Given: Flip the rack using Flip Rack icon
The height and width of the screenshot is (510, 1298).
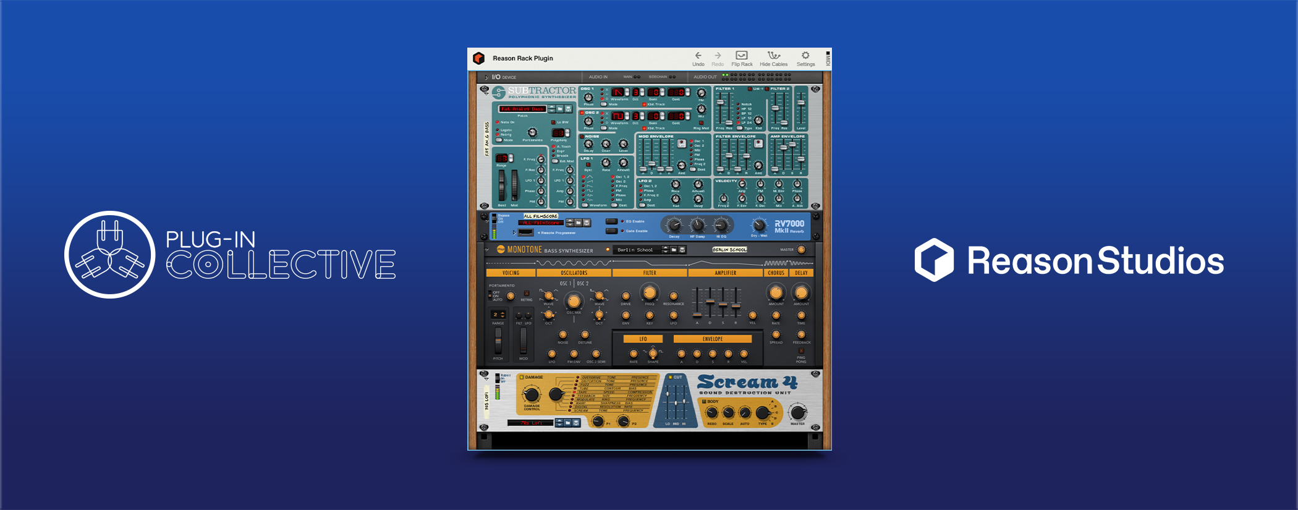Looking at the screenshot, I should pyautogui.click(x=742, y=56).
